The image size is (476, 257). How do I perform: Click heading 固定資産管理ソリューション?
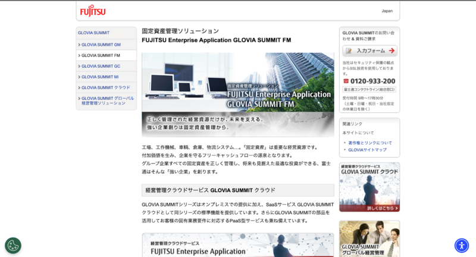click(180, 31)
